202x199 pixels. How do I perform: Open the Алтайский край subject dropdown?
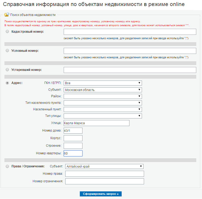[x=104, y=166]
